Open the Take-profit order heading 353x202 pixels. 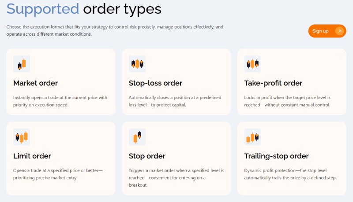pyautogui.click(x=273, y=83)
